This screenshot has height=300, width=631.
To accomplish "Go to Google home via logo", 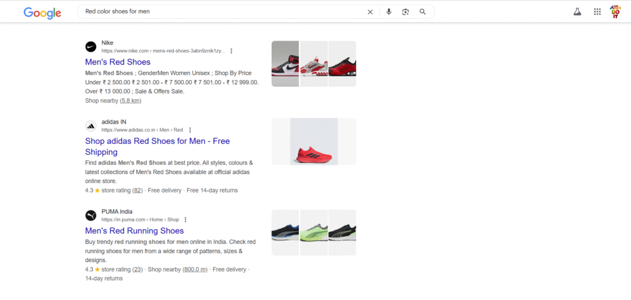I will pyautogui.click(x=43, y=12).
